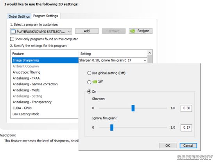Expand the Image Sharpening setting dropdown arrow

145,60
